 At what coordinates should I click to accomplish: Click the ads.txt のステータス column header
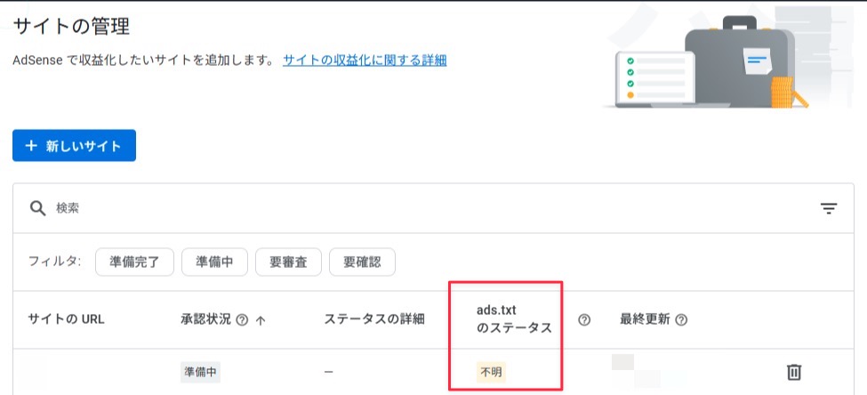(514, 319)
